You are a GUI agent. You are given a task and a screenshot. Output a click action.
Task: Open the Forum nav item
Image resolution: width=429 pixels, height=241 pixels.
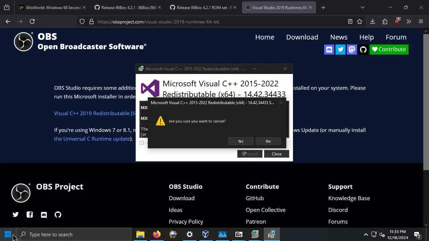pyautogui.click(x=396, y=37)
